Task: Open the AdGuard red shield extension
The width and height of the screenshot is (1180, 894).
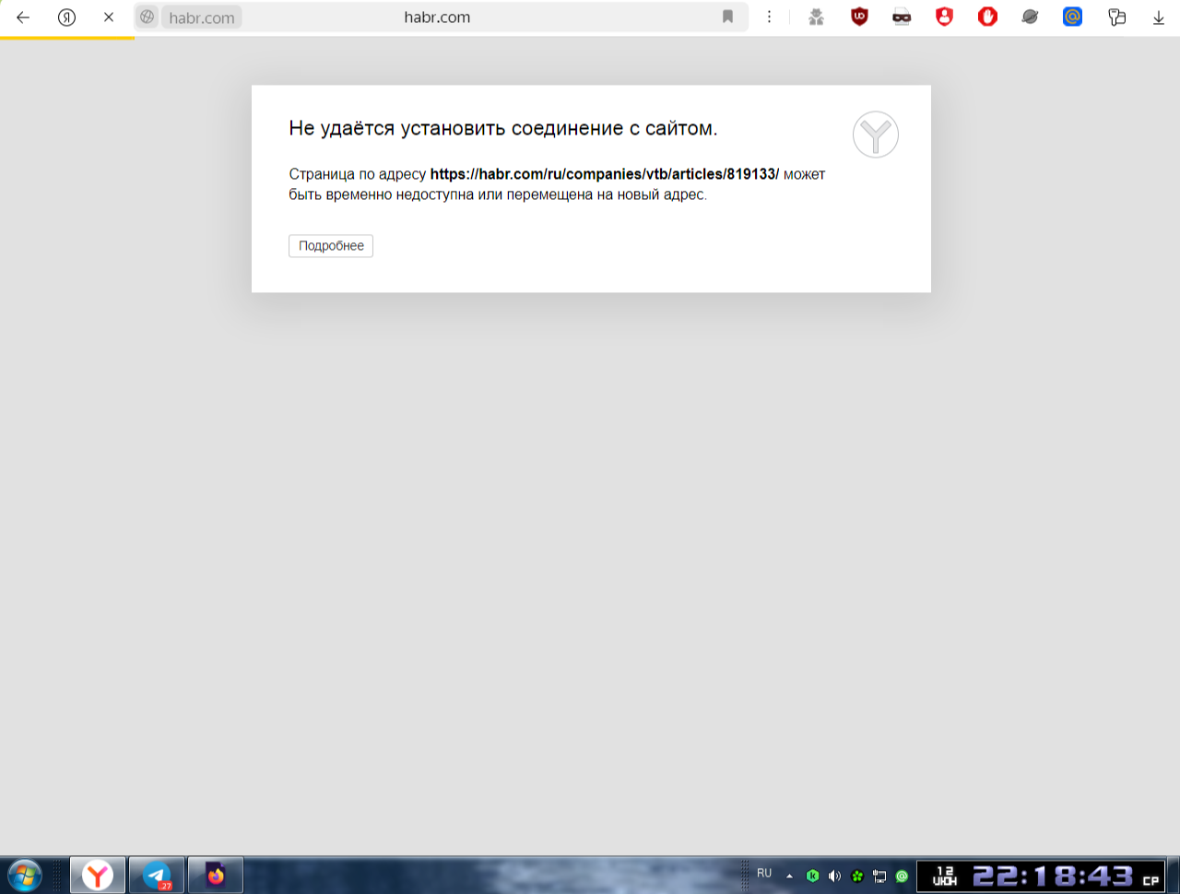Action: [944, 17]
